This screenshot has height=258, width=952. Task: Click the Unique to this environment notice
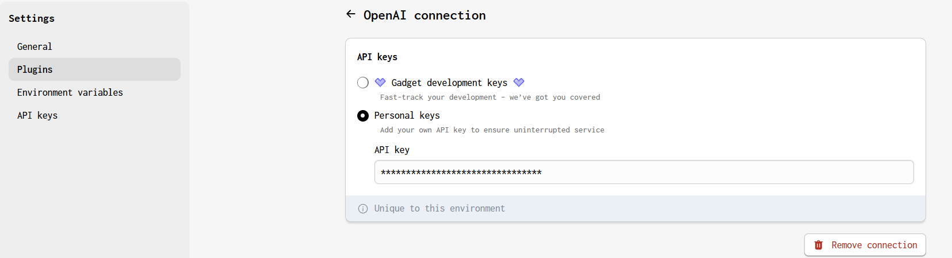(439, 209)
